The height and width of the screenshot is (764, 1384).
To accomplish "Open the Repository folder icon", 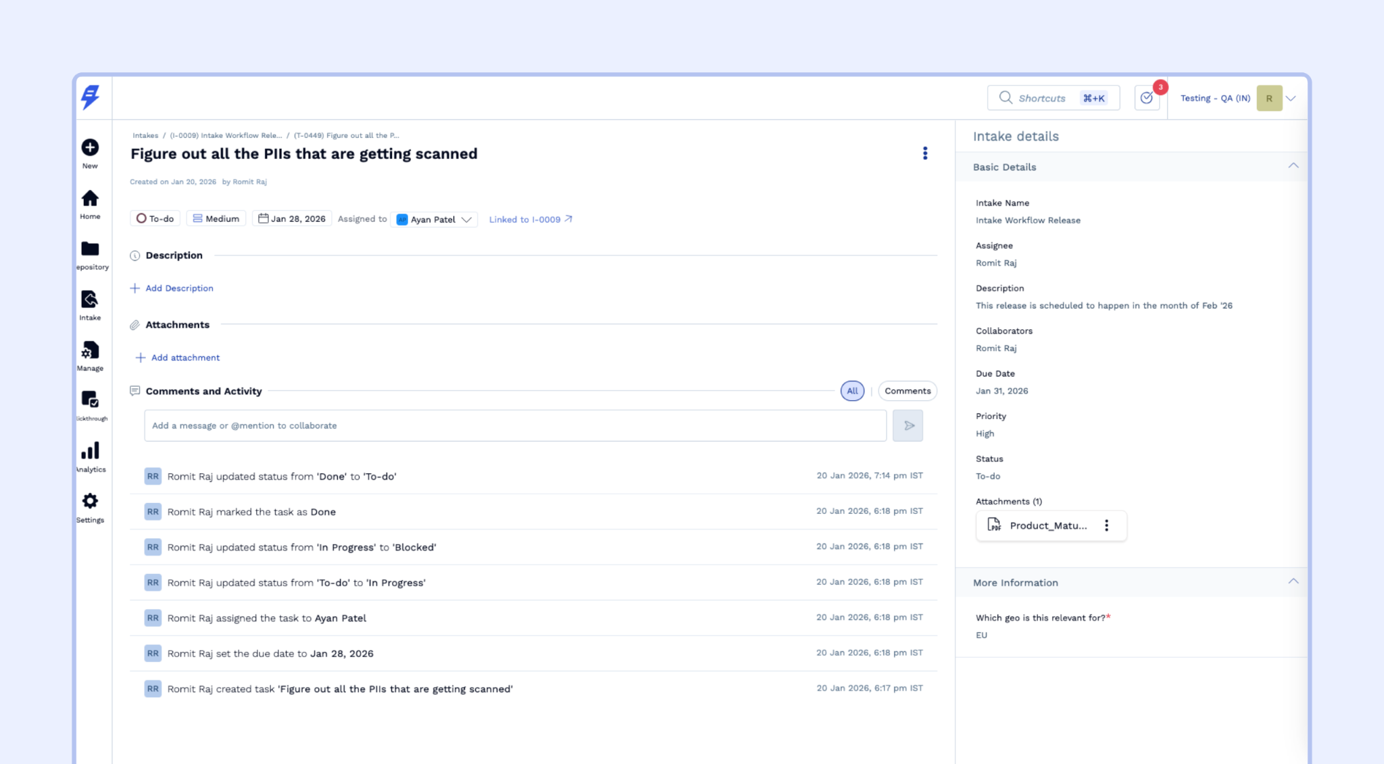I will [x=90, y=249].
